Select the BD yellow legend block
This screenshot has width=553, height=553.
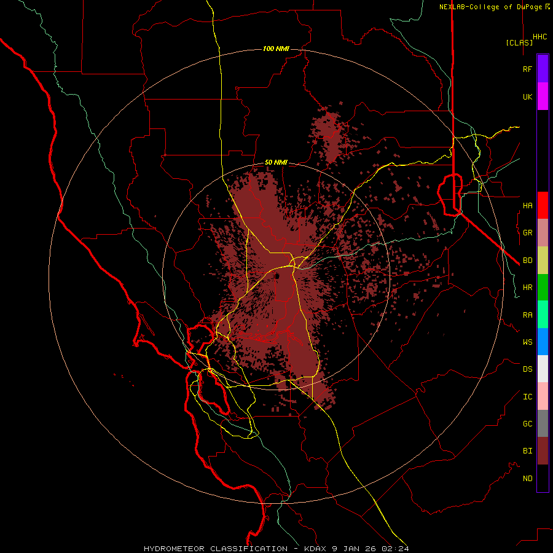[x=543, y=261]
